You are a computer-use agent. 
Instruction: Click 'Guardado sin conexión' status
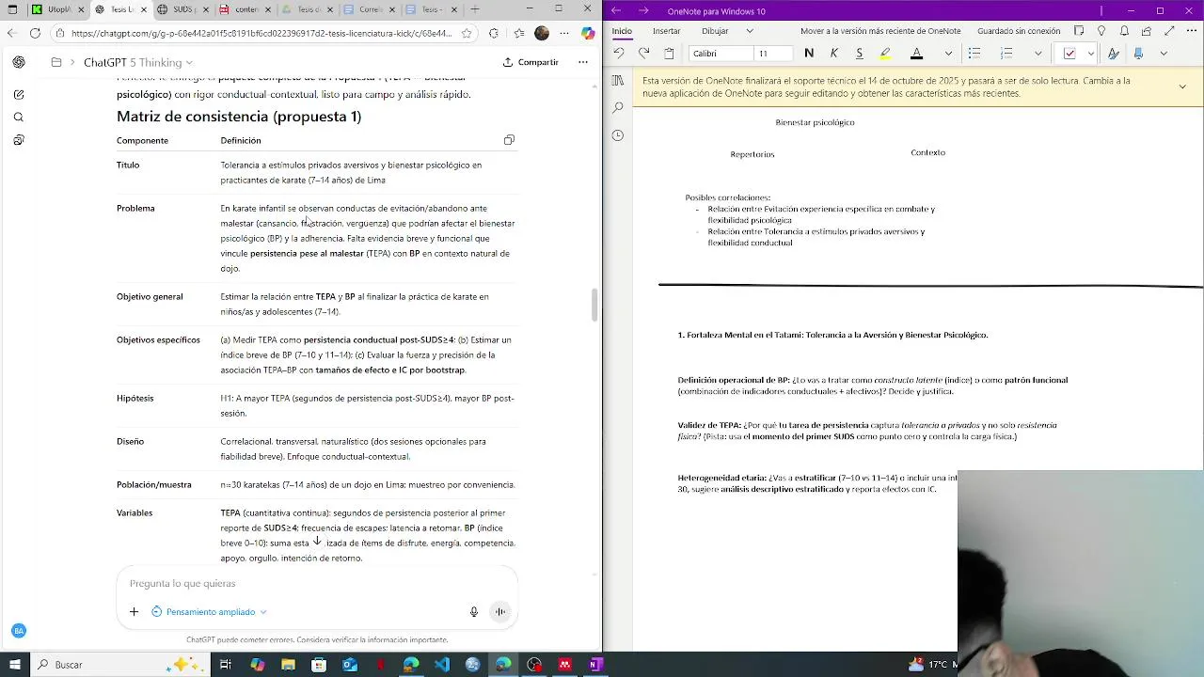coord(1019,31)
